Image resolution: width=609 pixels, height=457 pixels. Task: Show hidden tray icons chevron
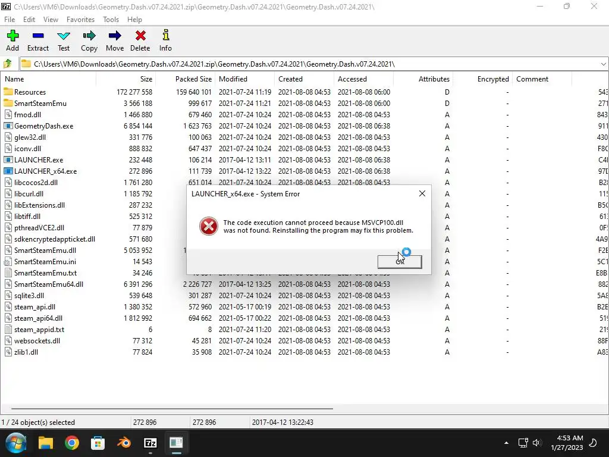click(x=506, y=443)
